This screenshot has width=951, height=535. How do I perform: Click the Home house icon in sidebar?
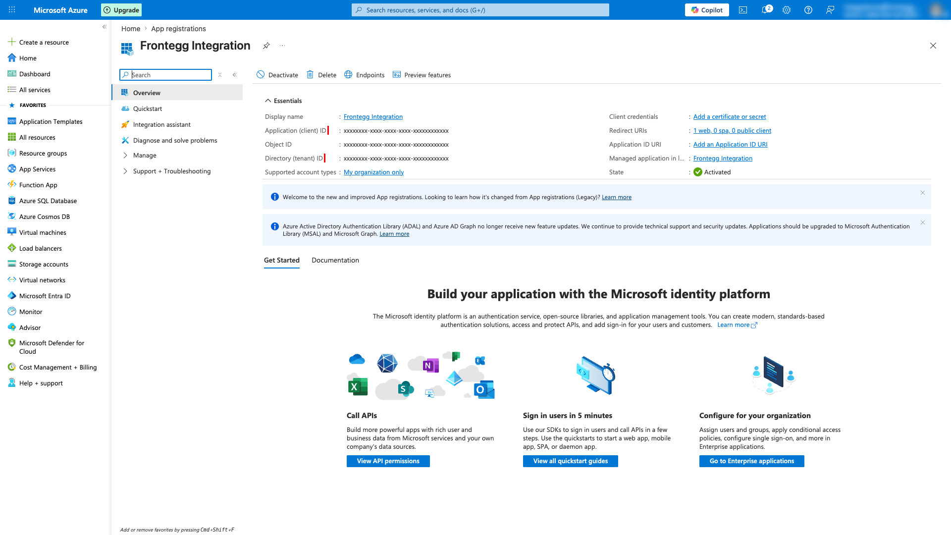pos(12,58)
